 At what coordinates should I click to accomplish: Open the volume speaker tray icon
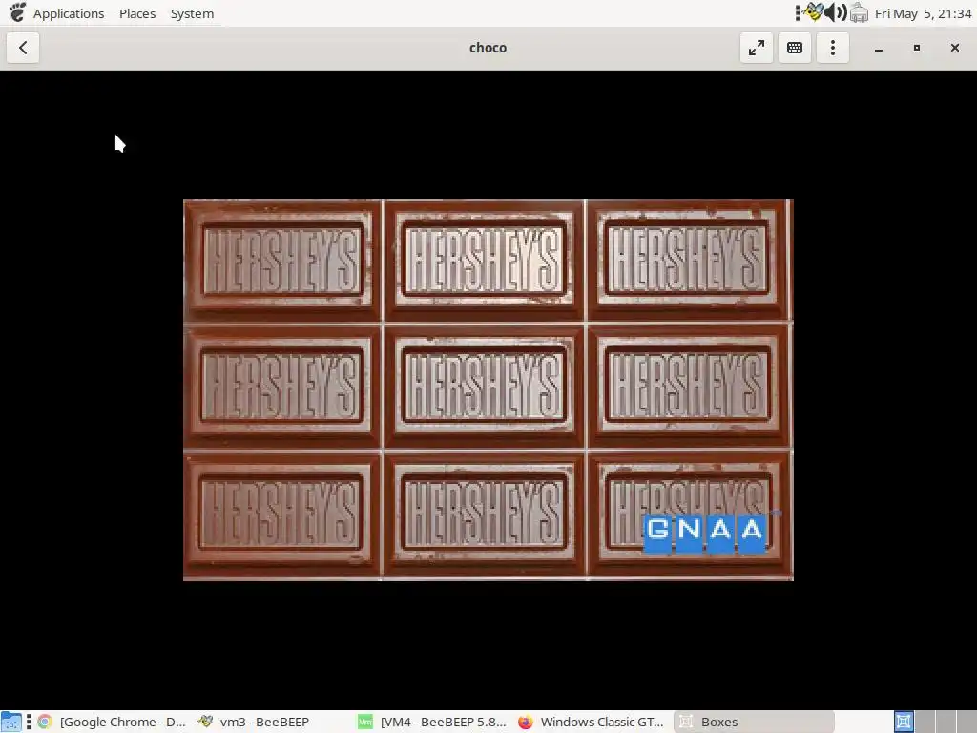point(836,12)
